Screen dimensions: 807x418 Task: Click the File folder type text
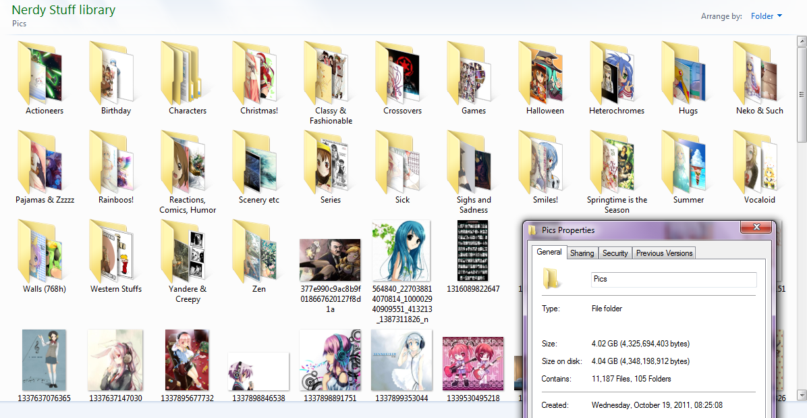point(607,309)
